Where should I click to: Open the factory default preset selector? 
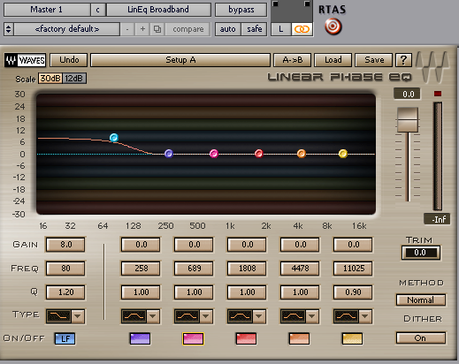tap(67, 29)
